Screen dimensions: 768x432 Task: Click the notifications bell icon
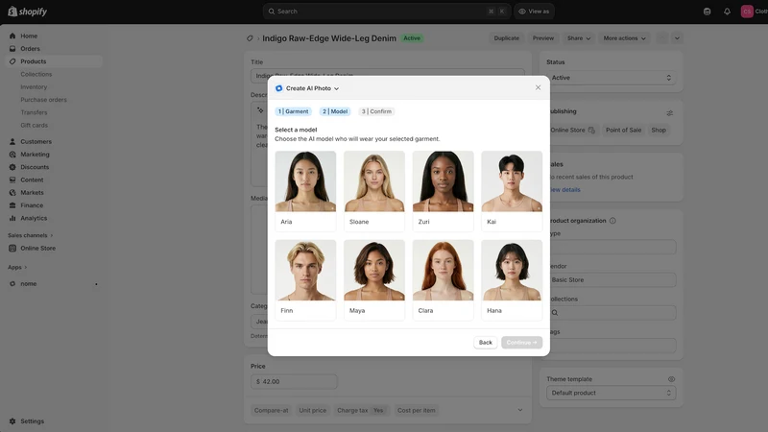pos(727,12)
